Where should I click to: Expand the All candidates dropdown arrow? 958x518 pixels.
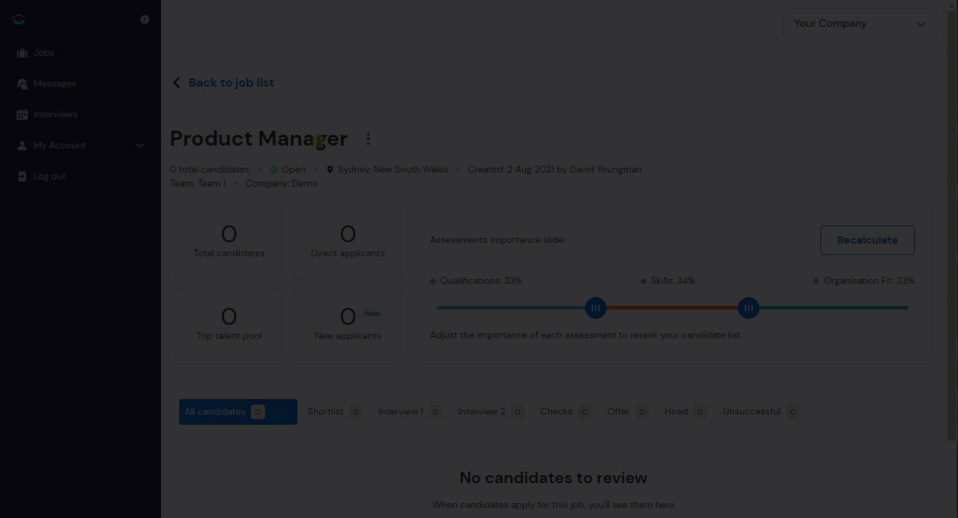point(284,412)
